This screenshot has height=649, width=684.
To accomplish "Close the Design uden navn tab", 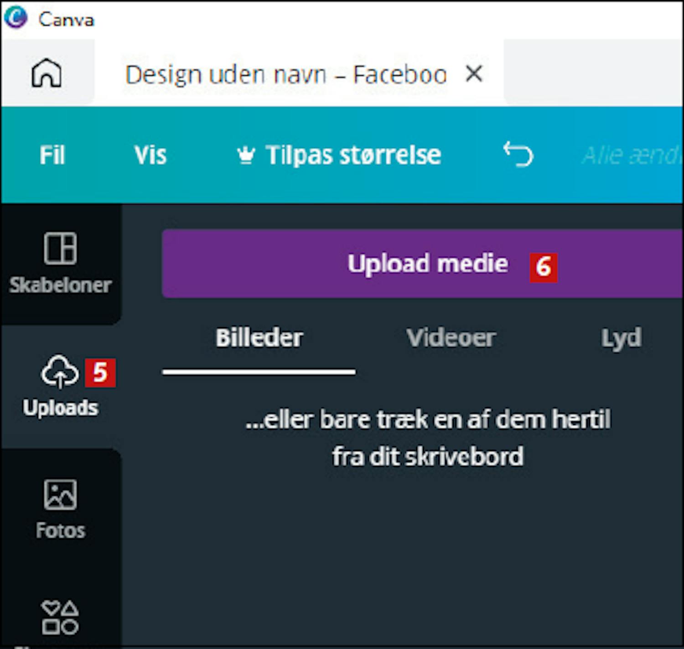I will pyautogui.click(x=474, y=73).
